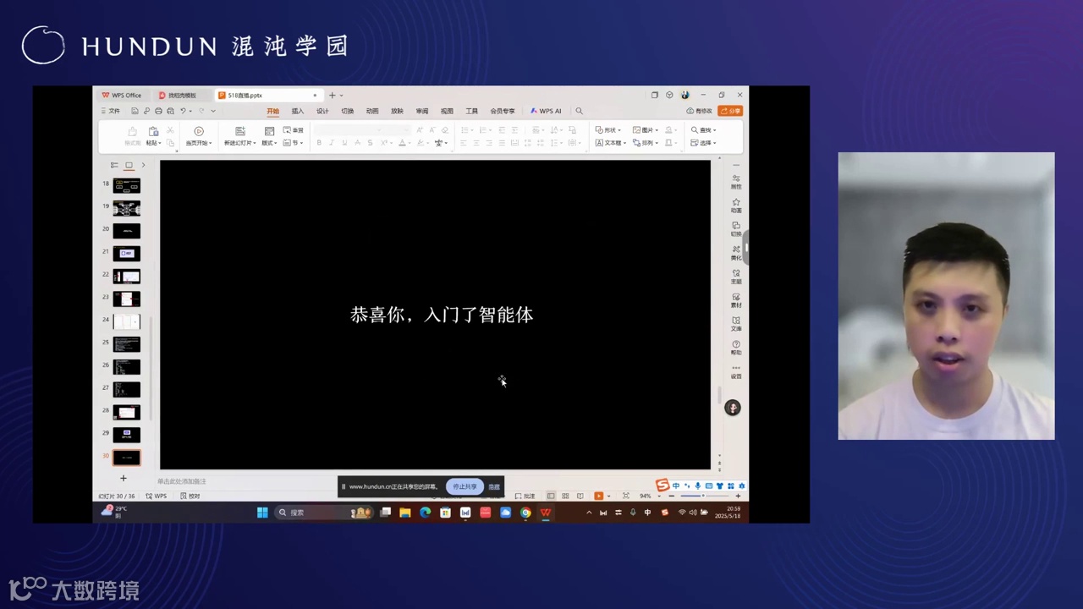Click the 新建幻灯片 new slide icon
1083x609 pixels.
pos(240,131)
